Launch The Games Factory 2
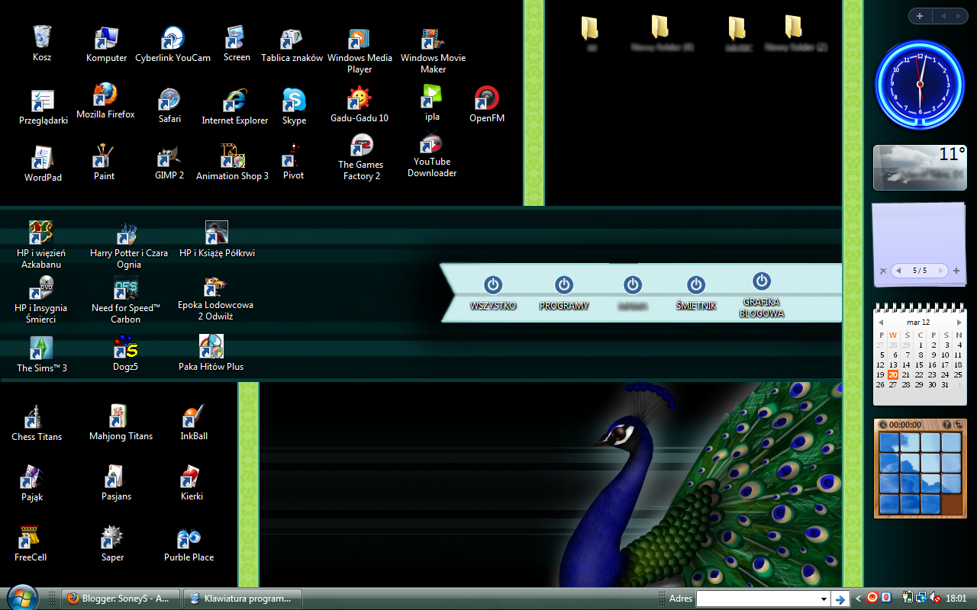This screenshot has width=977, height=610. [361, 158]
